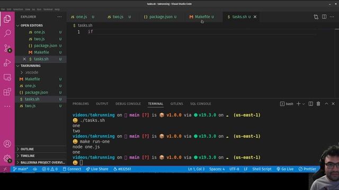Select the bash terminal instance
Screen dimensions: 339x190
(x=287, y=104)
